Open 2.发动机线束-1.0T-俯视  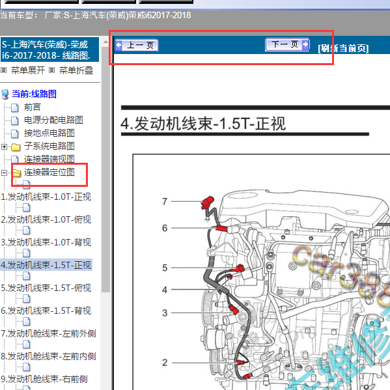[x=46, y=219]
